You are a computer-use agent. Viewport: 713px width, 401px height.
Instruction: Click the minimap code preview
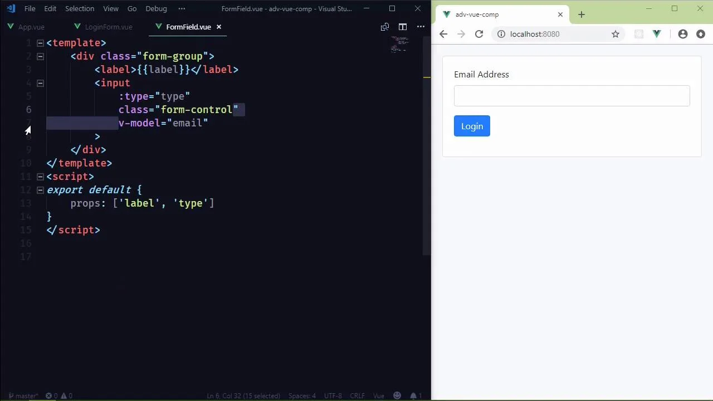pos(399,45)
